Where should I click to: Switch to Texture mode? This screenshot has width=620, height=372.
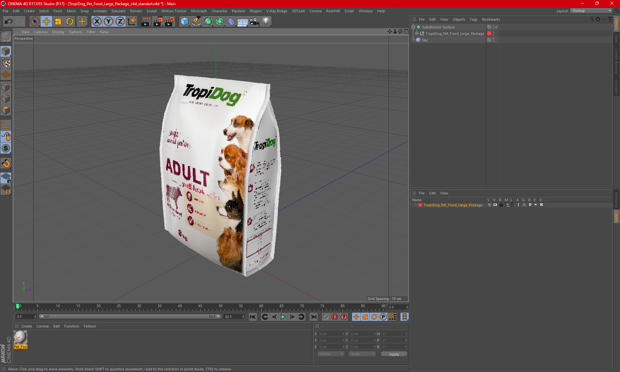[6, 63]
